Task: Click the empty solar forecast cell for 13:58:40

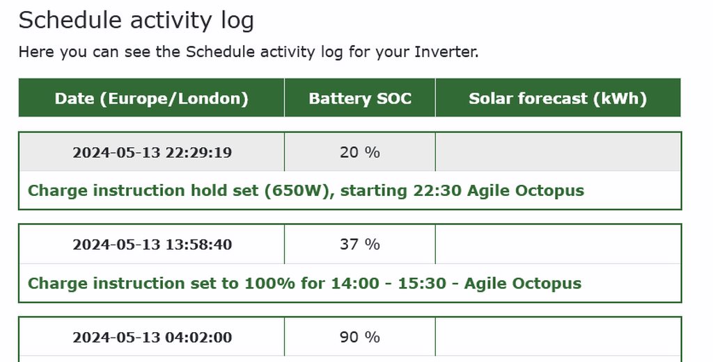Action: point(558,245)
